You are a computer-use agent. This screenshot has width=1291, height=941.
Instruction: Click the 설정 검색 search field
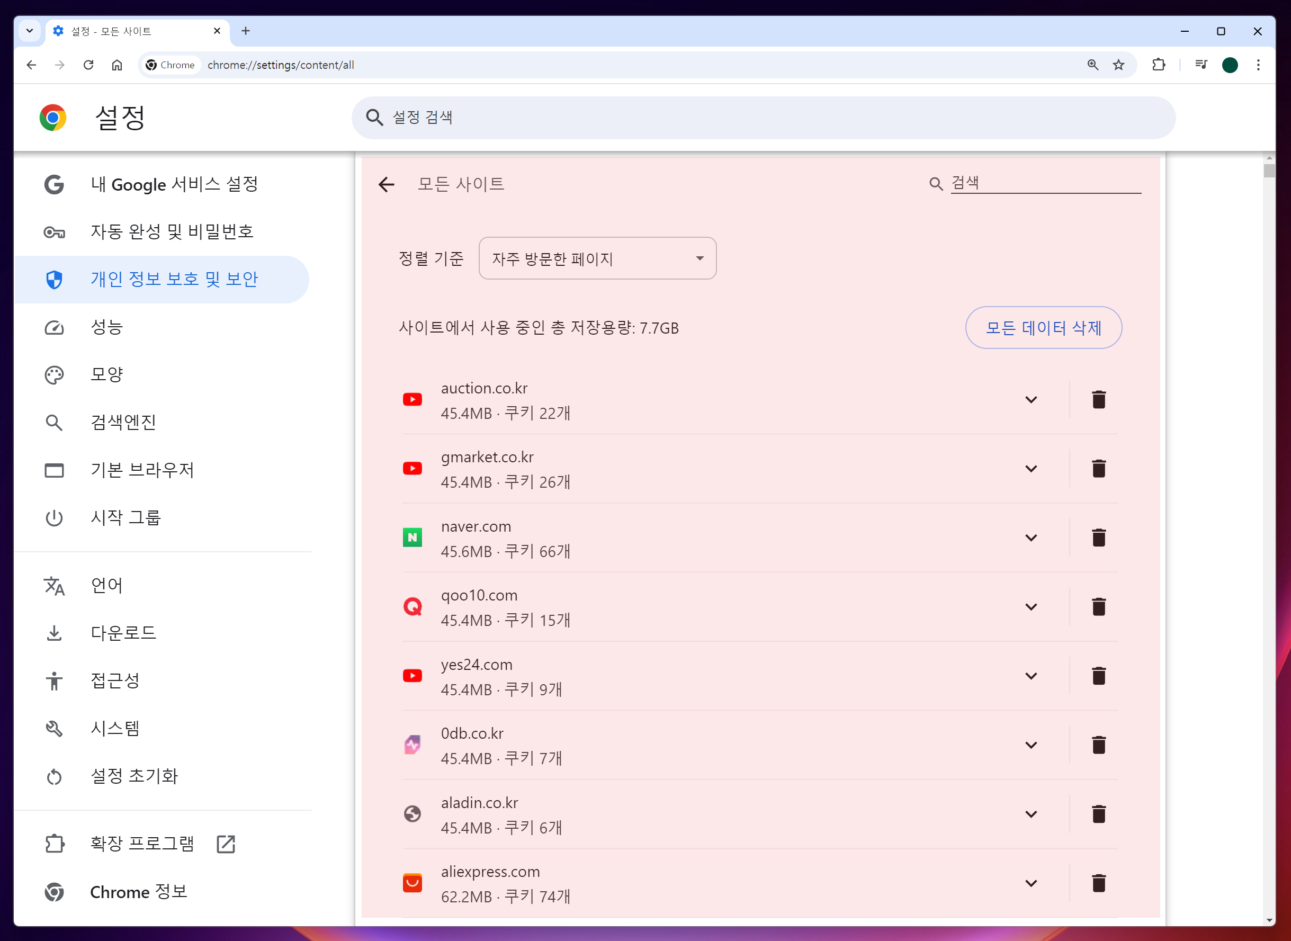[x=763, y=118]
